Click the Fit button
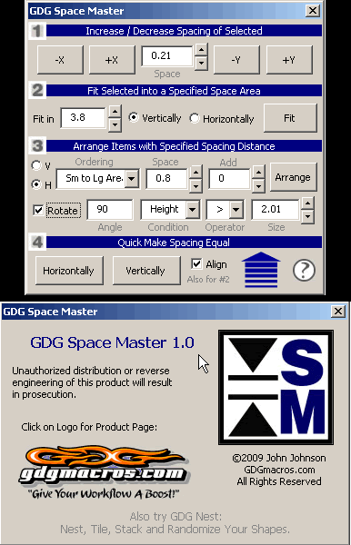The image size is (351, 545). click(x=290, y=118)
